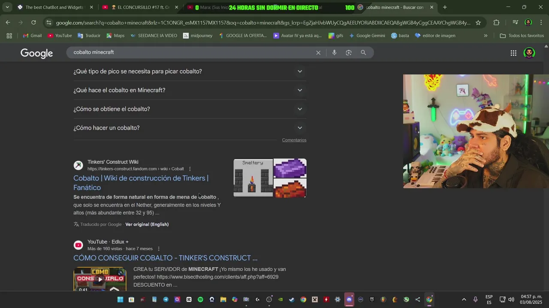Expand '¿Qué tipo de pico se necesita' question

[190, 71]
